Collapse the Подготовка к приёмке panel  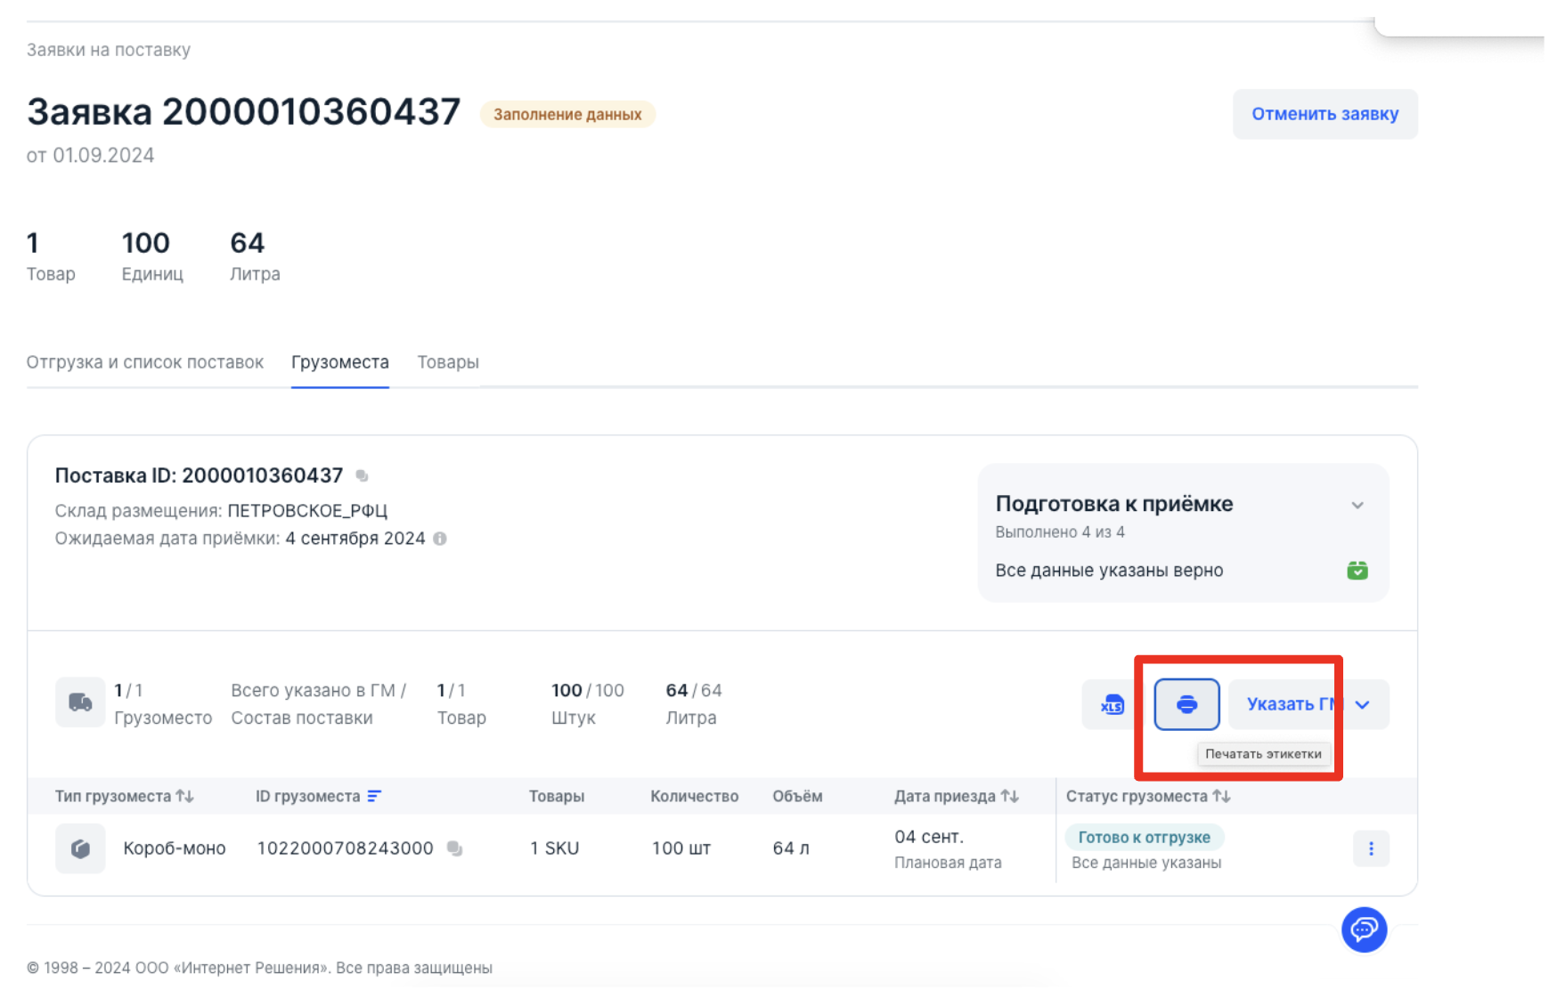click(1357, 505)
